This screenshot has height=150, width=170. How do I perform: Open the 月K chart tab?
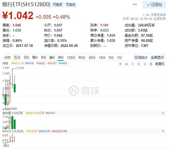pyautogui.click(x=43, y=57)
